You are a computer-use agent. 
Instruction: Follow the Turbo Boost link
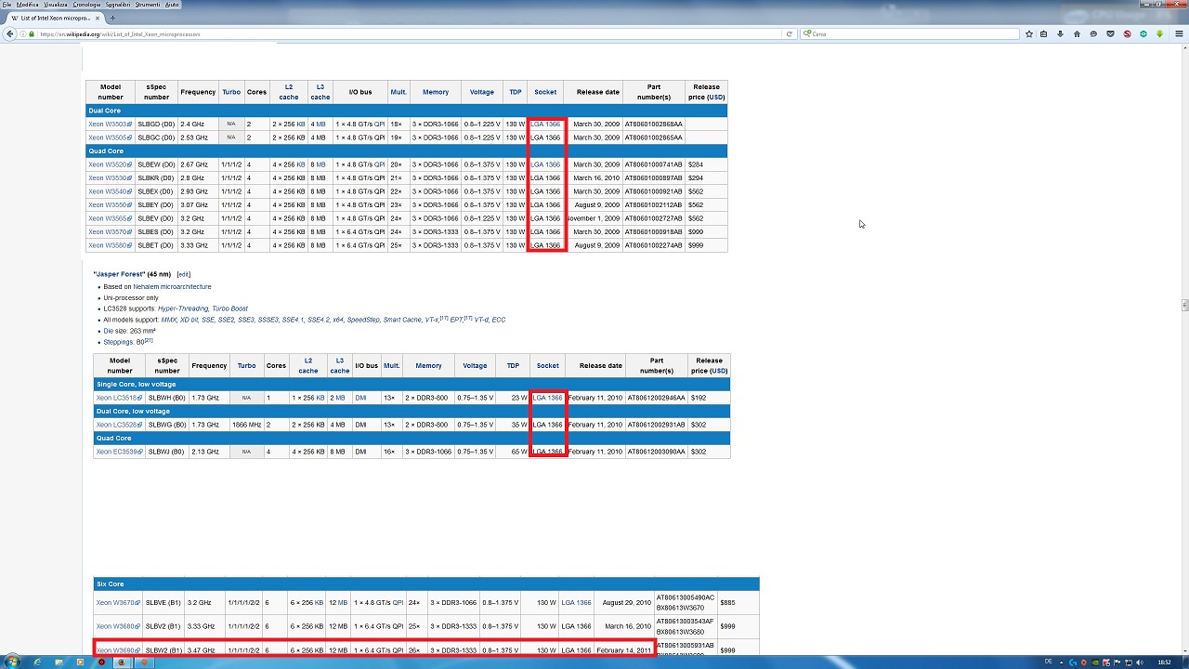pos(230,308)
